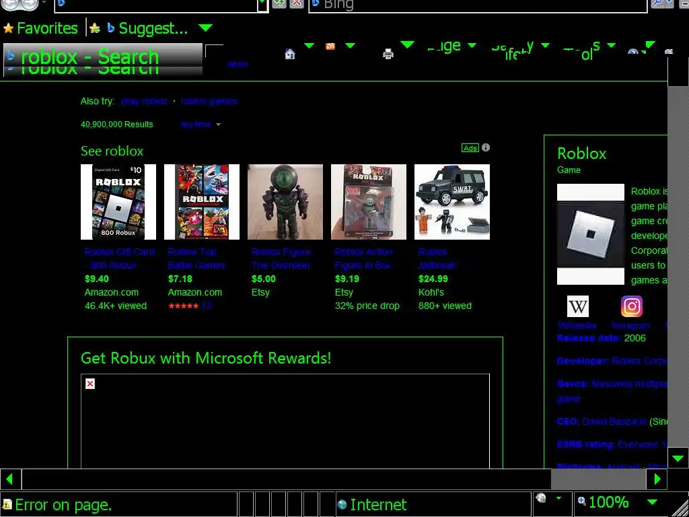Open the Any time filter dropdown

201,125
